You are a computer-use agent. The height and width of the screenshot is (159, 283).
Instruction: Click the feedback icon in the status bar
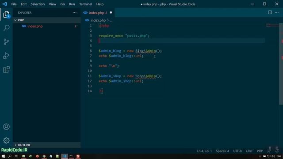[x=269, y=151]
